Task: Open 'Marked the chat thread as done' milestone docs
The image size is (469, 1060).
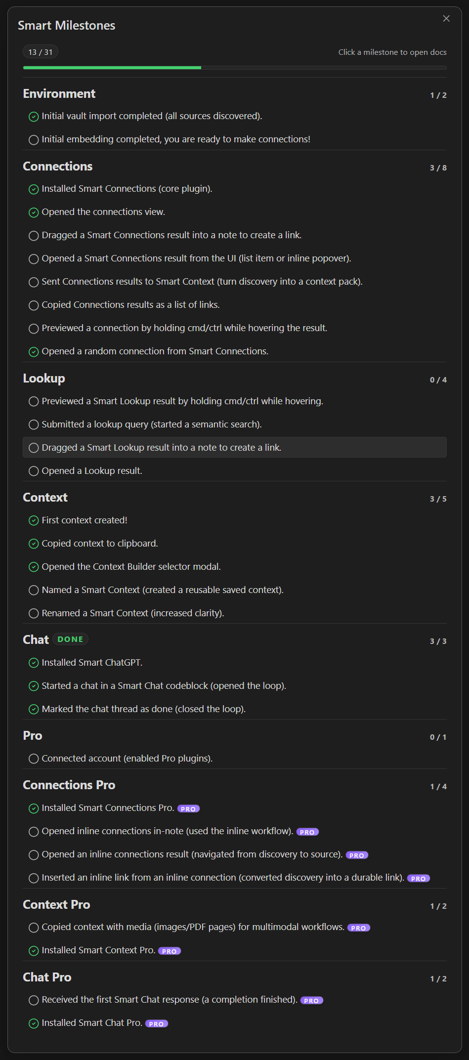Action: [x=143, y=709]
